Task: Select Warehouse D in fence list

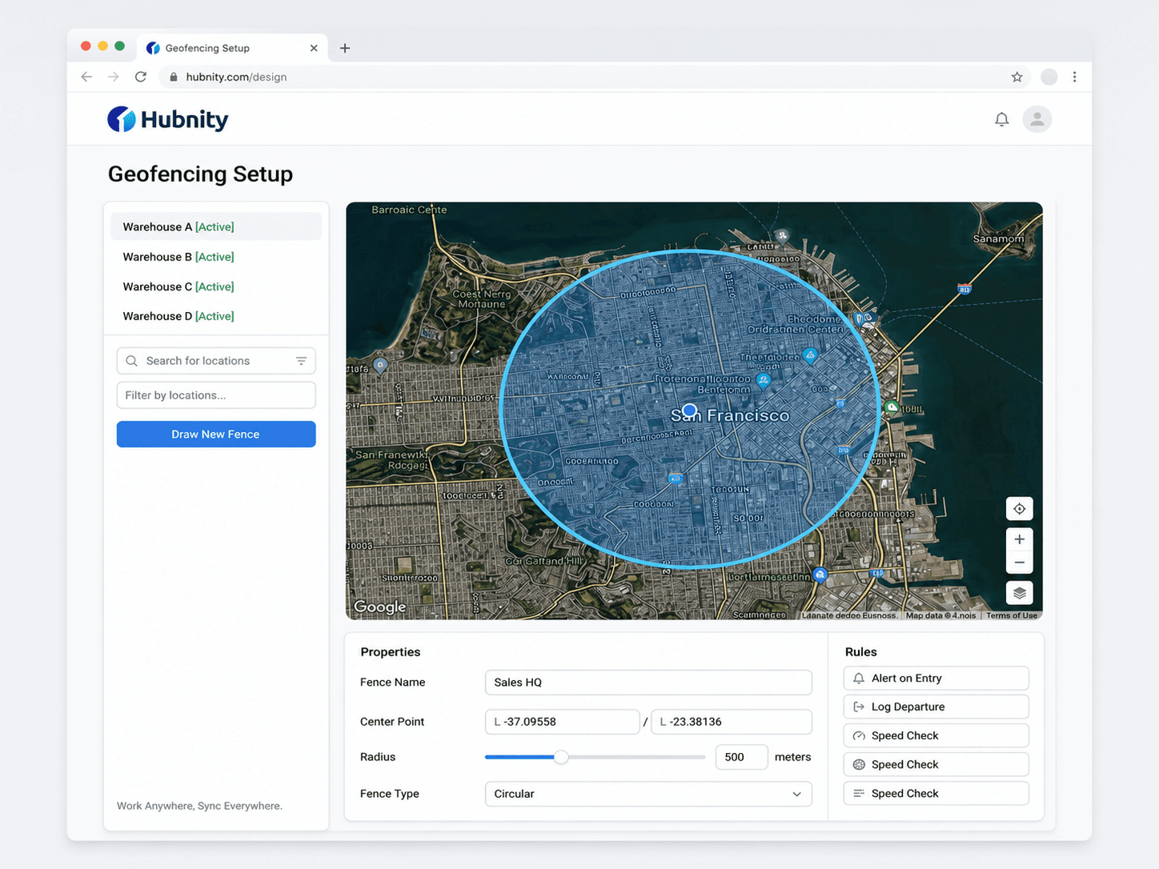Action: pos(216,316)
